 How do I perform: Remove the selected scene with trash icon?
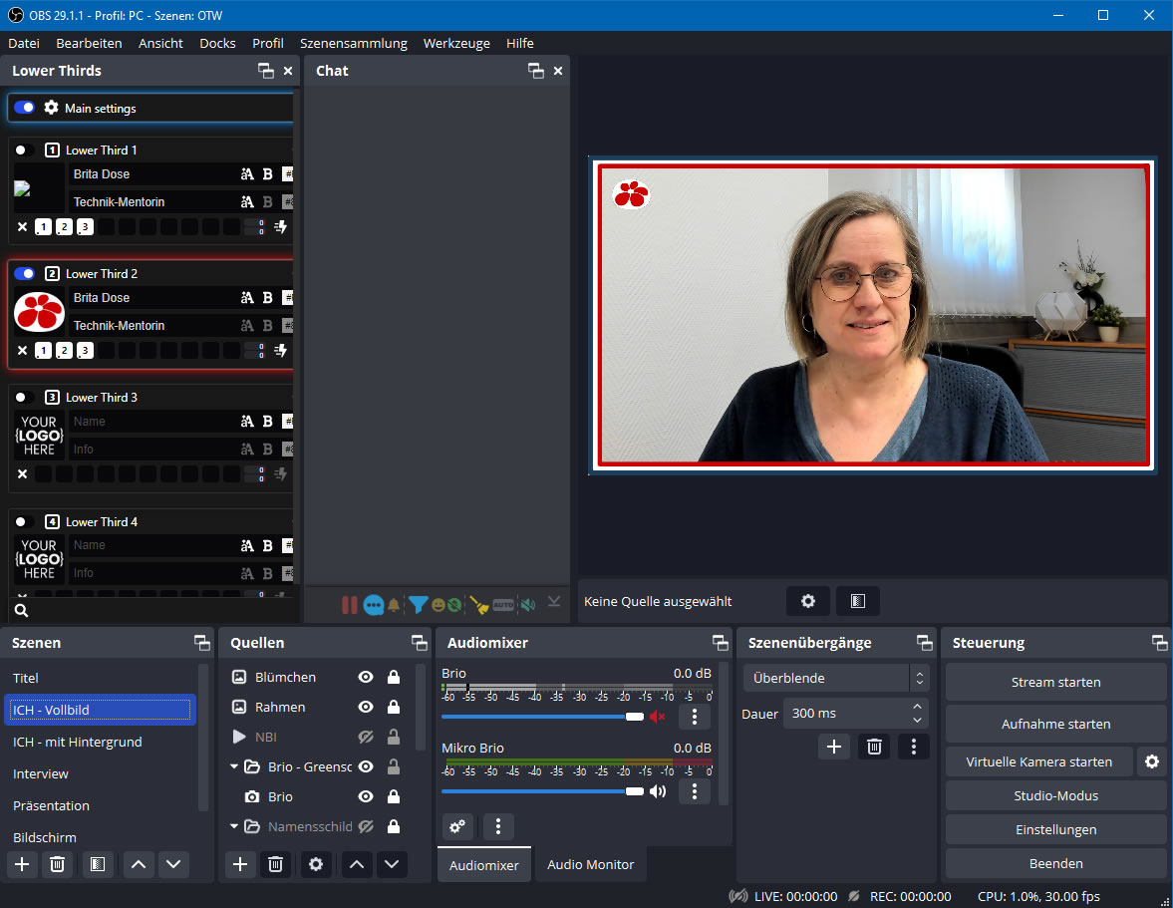click(x=58, y=864)
